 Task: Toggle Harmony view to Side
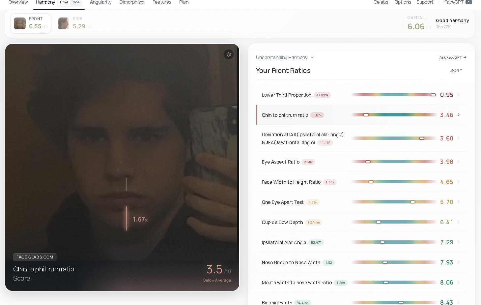[76, 2]
